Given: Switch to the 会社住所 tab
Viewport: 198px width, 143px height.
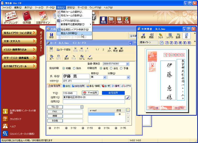Looking at the screenshot, I should (x=78, y=86).
